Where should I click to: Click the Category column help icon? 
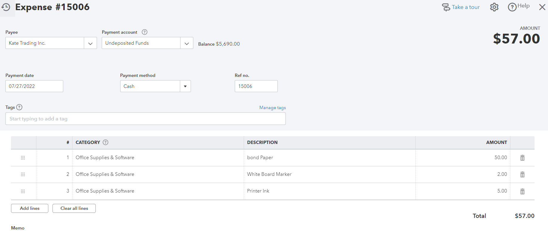105,142
